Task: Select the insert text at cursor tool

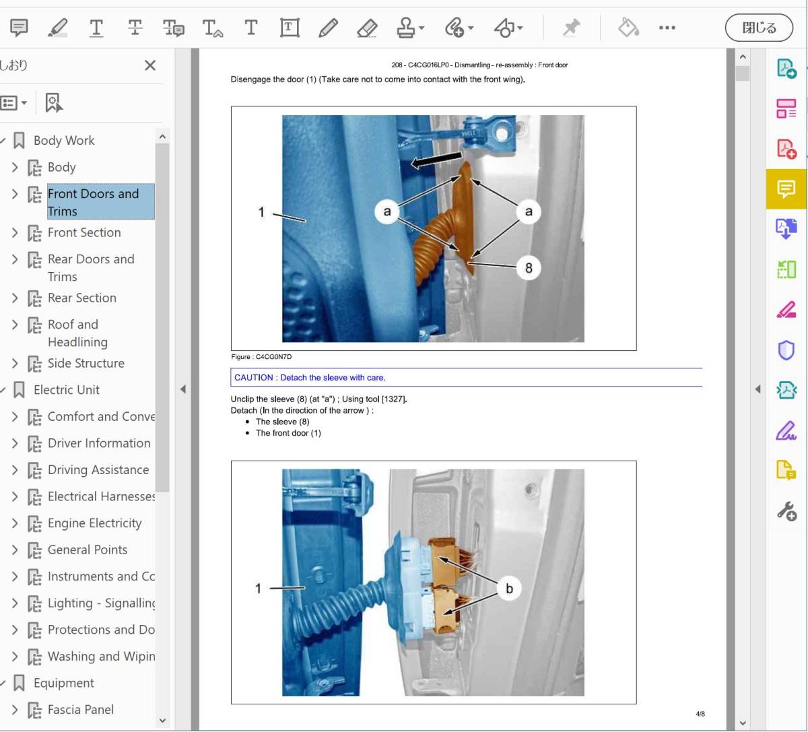Action: (x=213, y=28)
